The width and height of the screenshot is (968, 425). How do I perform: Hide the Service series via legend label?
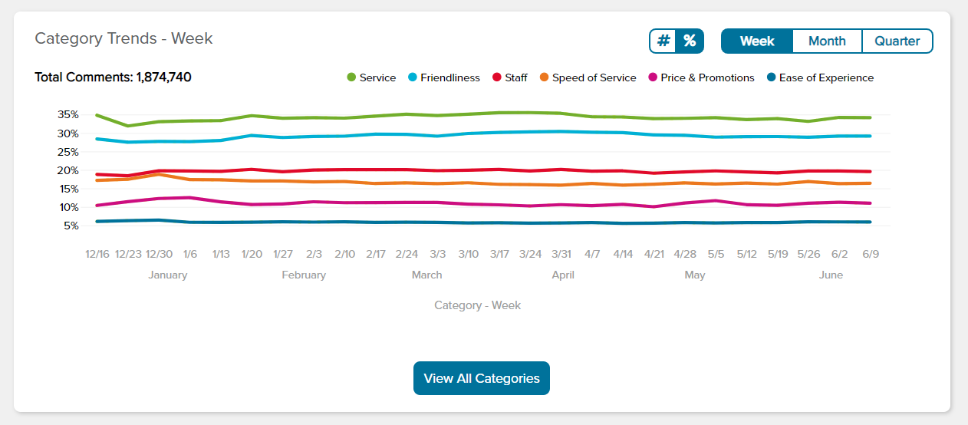point(377,77)
